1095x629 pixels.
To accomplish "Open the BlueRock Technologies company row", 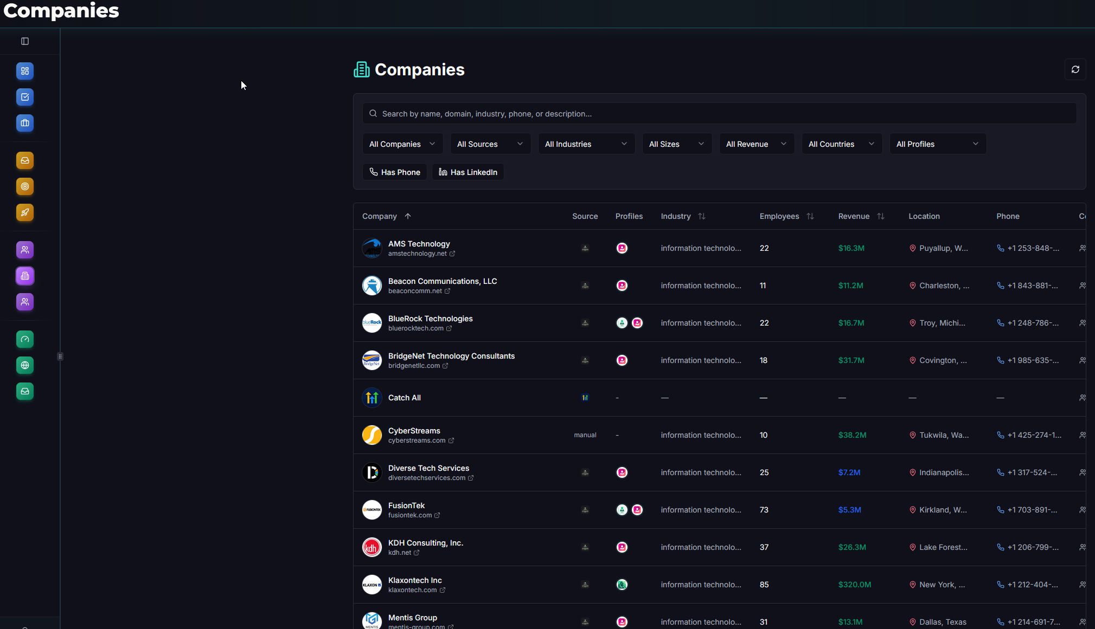I will point(430,319).
